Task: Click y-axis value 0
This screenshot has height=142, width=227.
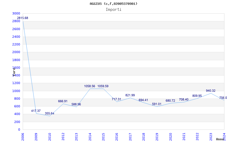Action: pos(19,130)
